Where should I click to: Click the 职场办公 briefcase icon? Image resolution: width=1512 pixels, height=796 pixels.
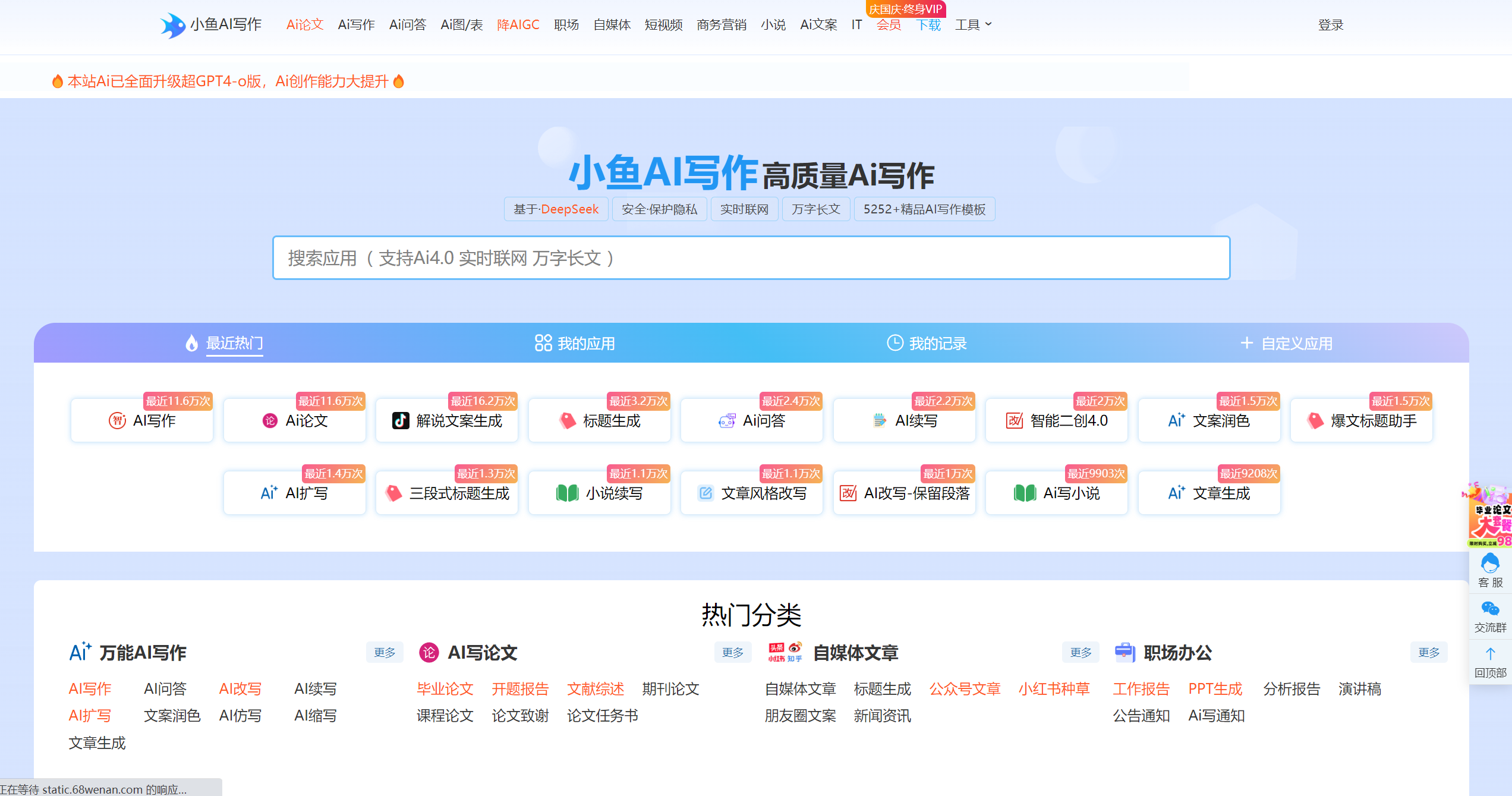[x=1125, y=652]
